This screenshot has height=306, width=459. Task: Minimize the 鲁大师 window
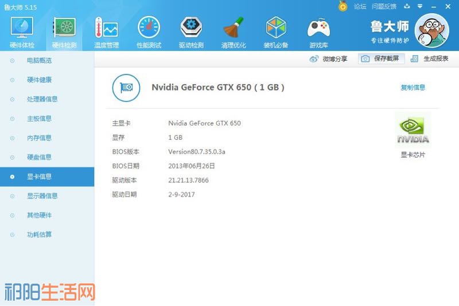point(434,6)
